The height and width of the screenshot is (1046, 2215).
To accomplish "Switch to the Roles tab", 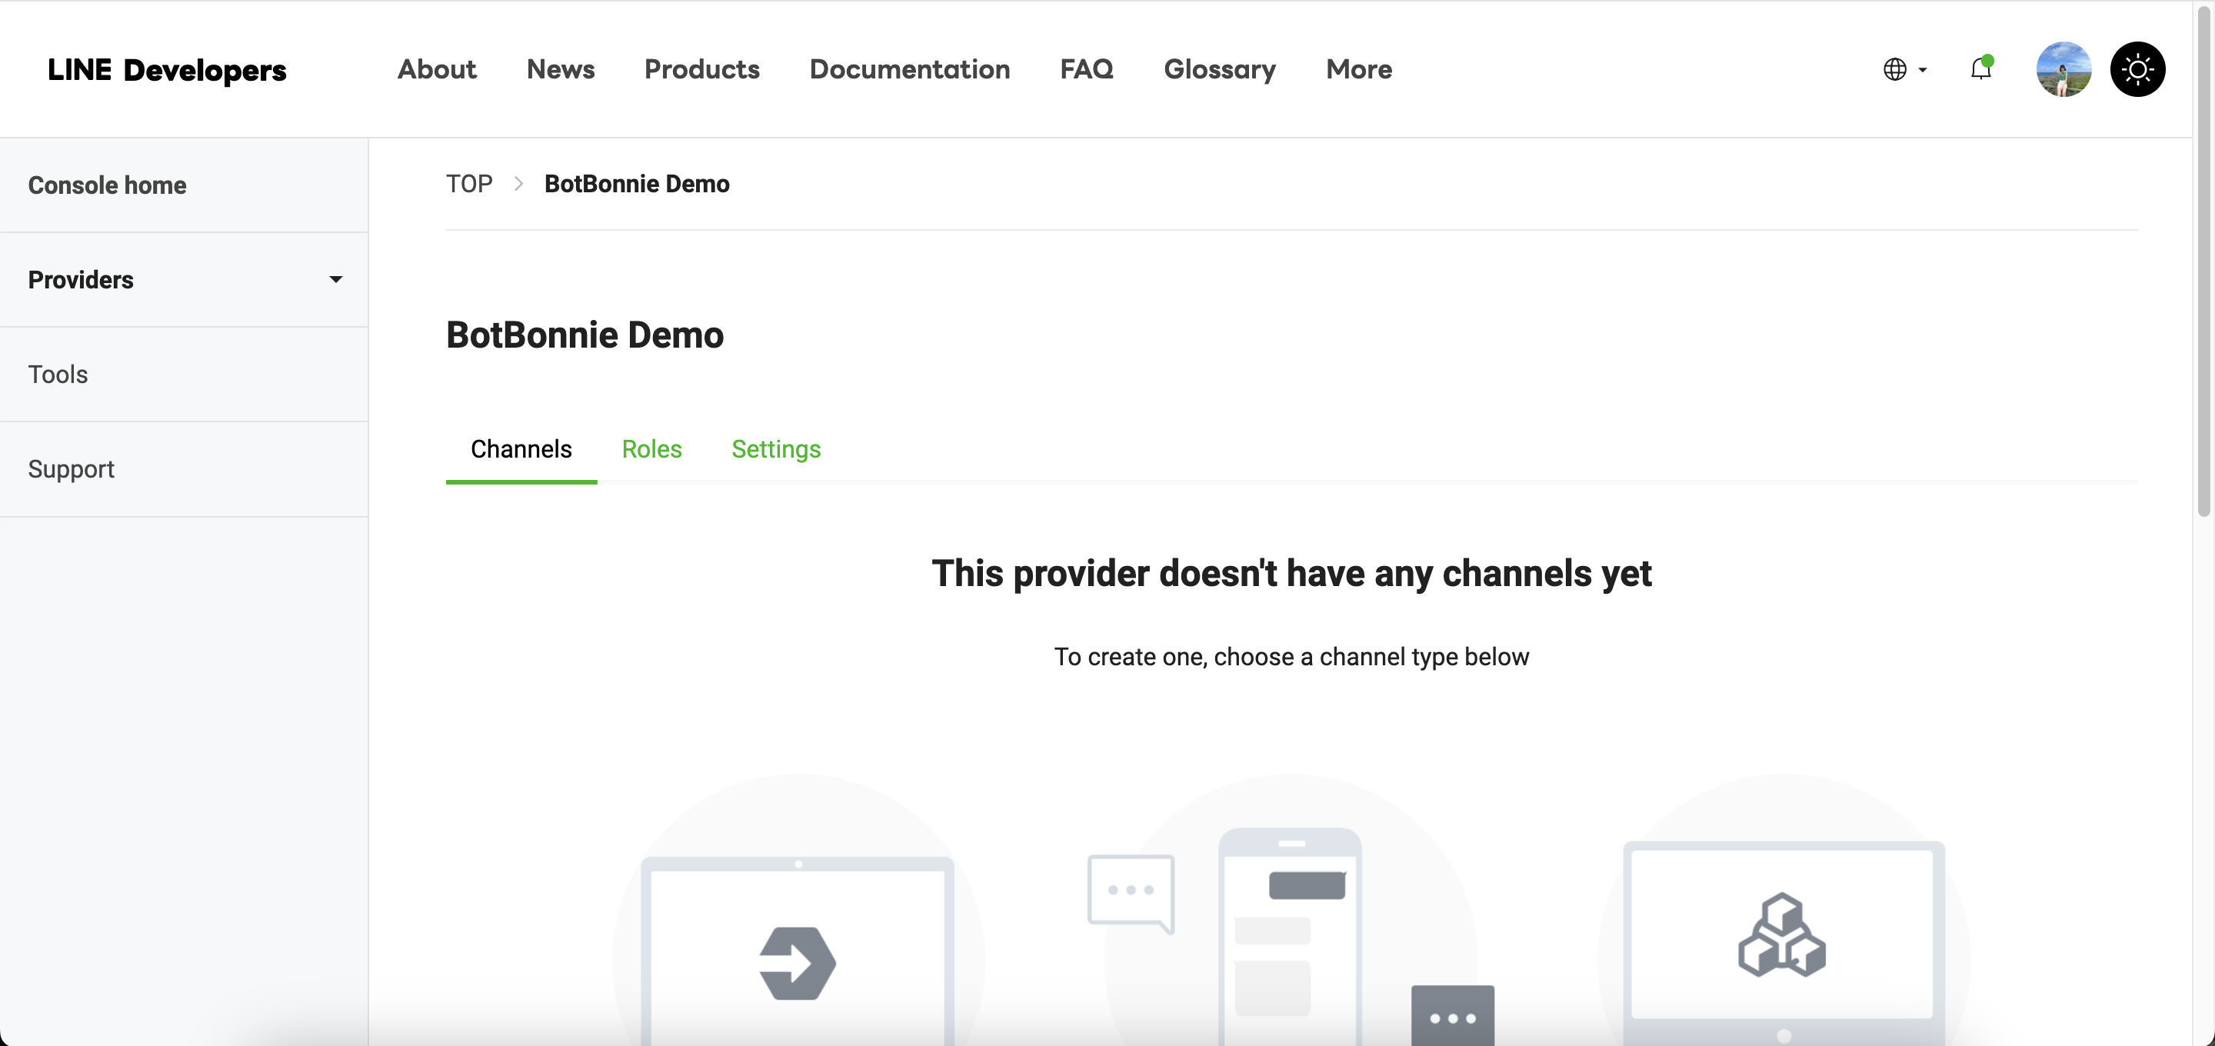I will click(651, 449).
